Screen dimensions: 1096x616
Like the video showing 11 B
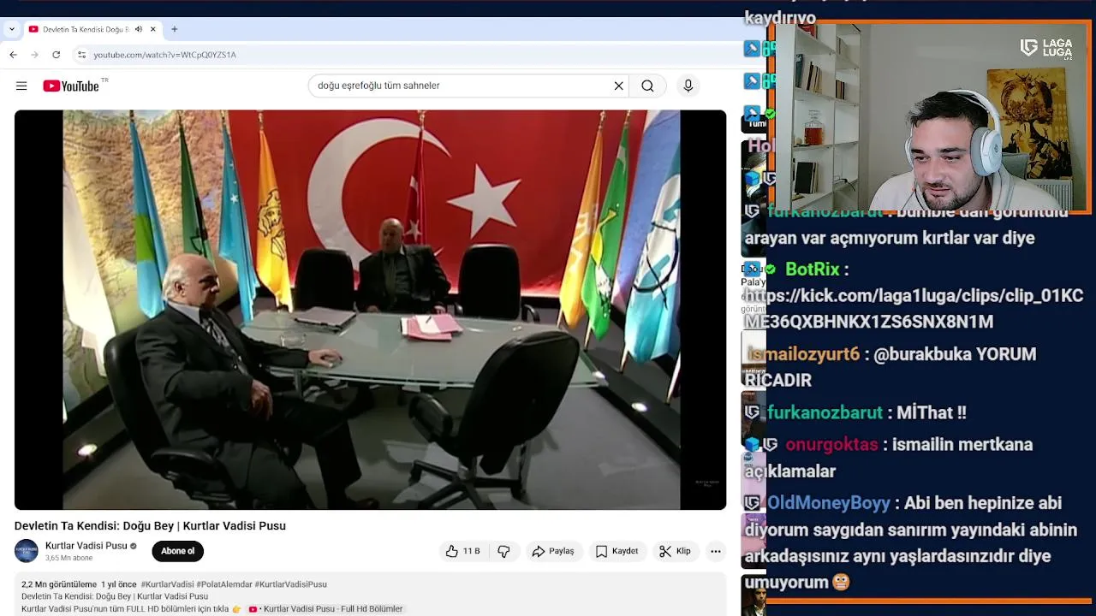(x=462, y=551)
